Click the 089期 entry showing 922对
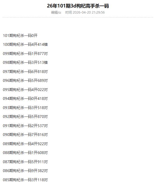 point(25,144)
